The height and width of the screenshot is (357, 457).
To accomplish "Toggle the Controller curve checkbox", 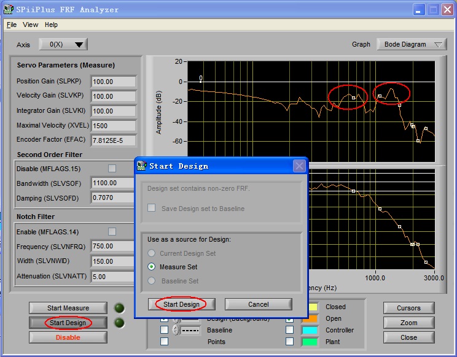I will (x=289, y=330).
